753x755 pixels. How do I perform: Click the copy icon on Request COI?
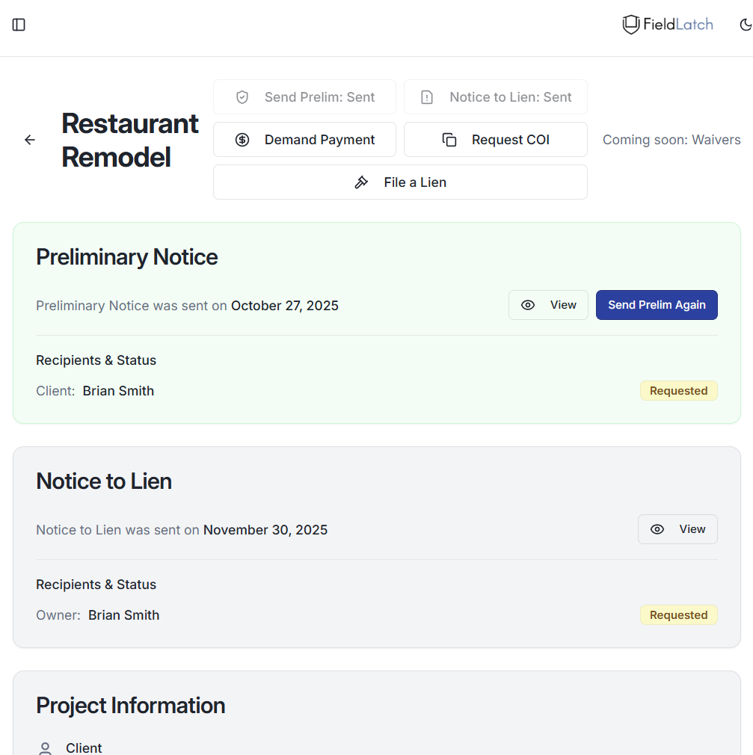click(x=449, y=140)
